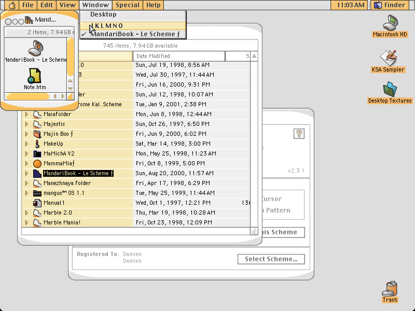Click the Majestic folder icon
415x311 pixels.
[37, 124]
